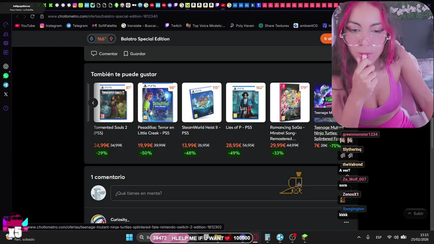Click Pesadillas: Terror en Little Creek title
The height and width of the screenshot is (244, 434).
pyautogui.click(x=156, y=130)
